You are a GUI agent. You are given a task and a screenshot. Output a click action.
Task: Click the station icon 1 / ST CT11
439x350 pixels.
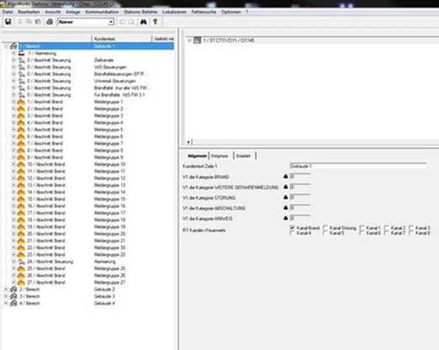point(198,40)
